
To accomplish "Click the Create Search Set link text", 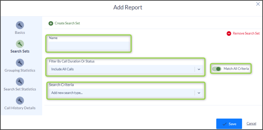I will point(68,23).
